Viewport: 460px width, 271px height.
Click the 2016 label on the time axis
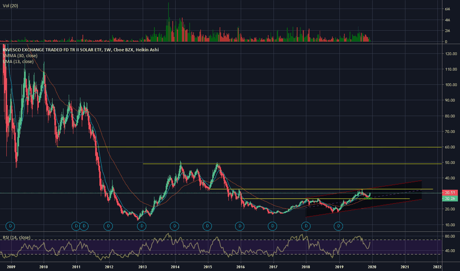[x=240, y=267]
